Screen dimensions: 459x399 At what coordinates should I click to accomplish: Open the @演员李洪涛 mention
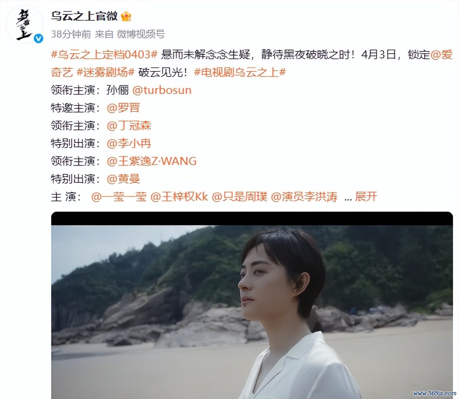304,197
